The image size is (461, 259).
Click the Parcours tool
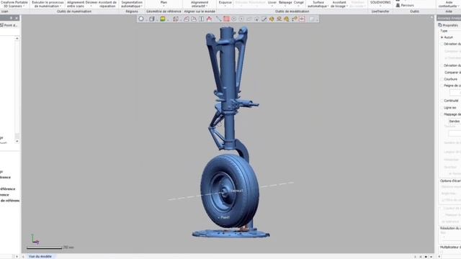[x=405, y=5]
